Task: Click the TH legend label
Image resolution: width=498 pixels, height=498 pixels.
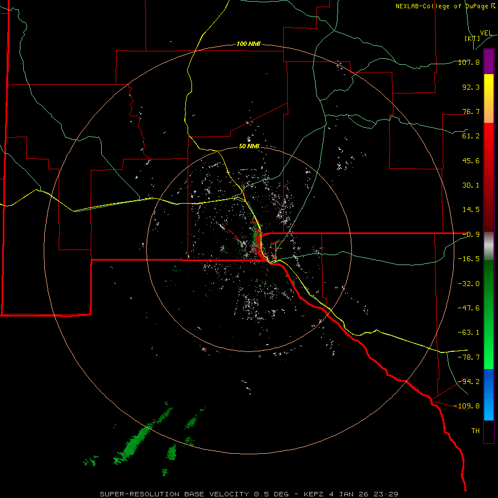Action: click(475, 431)
